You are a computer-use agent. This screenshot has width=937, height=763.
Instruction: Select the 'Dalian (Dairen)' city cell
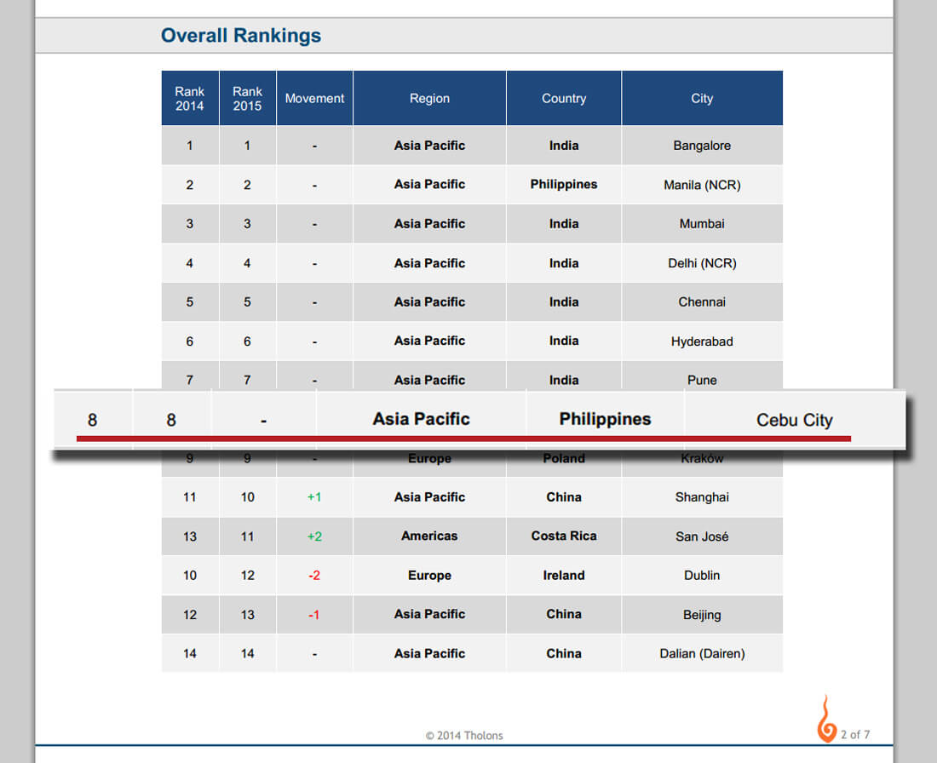pos(702,654)
